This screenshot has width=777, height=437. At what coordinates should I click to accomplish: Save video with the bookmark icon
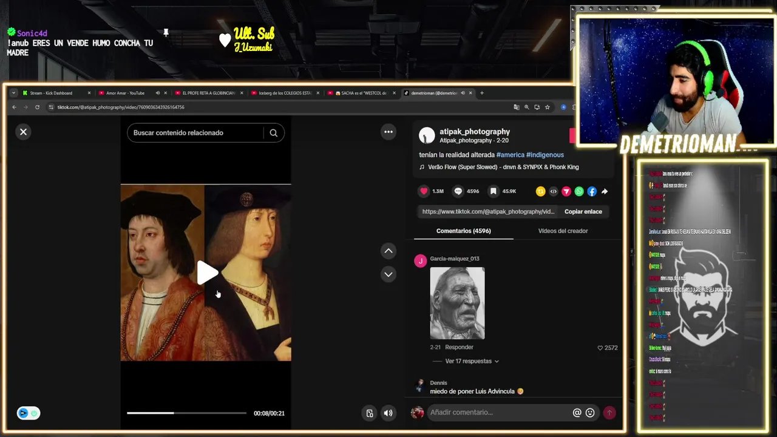(x=494, y=191)
